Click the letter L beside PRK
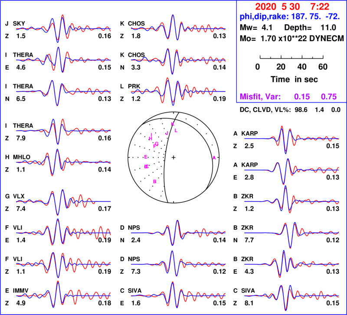 (122, 86)
